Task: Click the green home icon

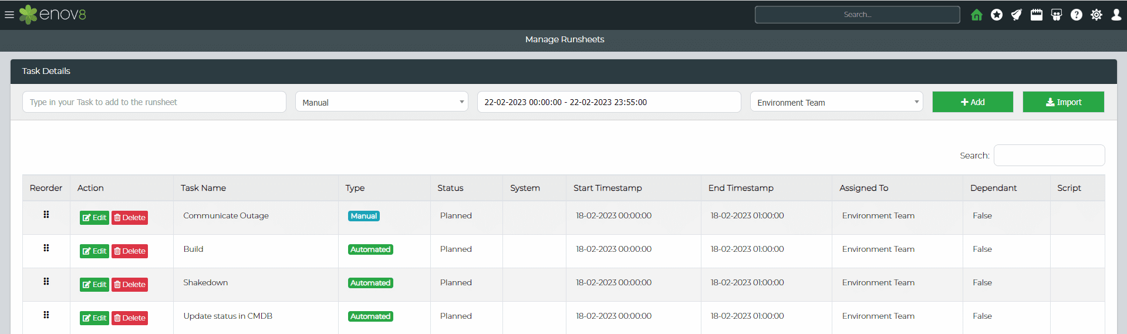Action: pos(977,15)
